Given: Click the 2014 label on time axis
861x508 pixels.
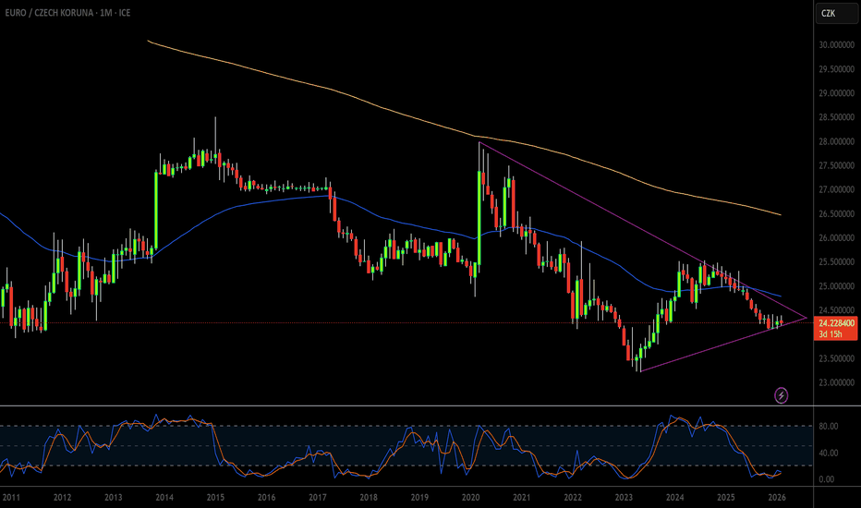Looking at the screenshot, I should [164, 498].
